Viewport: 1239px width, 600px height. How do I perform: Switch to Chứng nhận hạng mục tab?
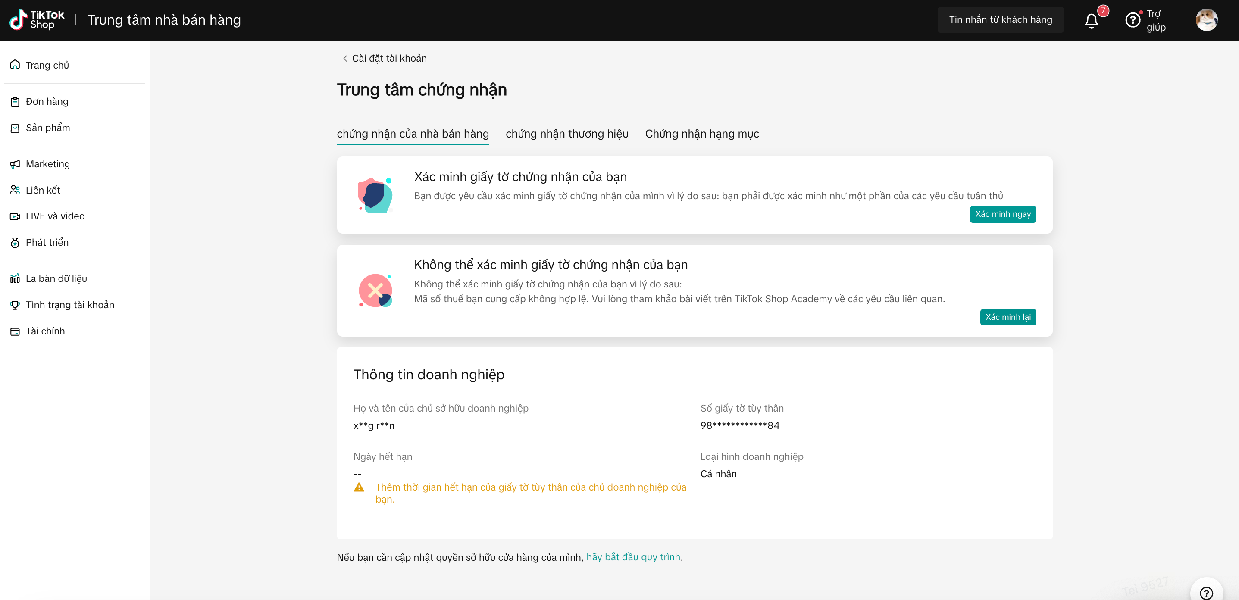pos(702,134)
